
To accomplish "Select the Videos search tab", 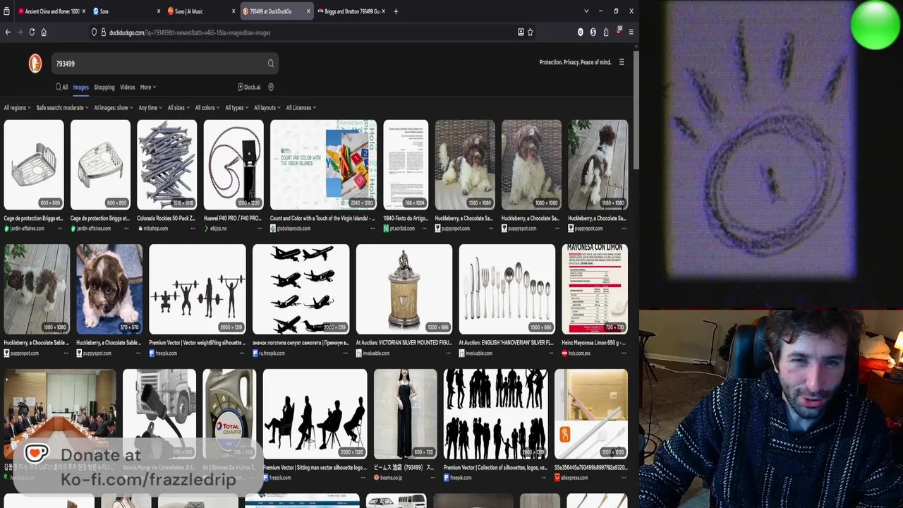I will coord(127,87).
